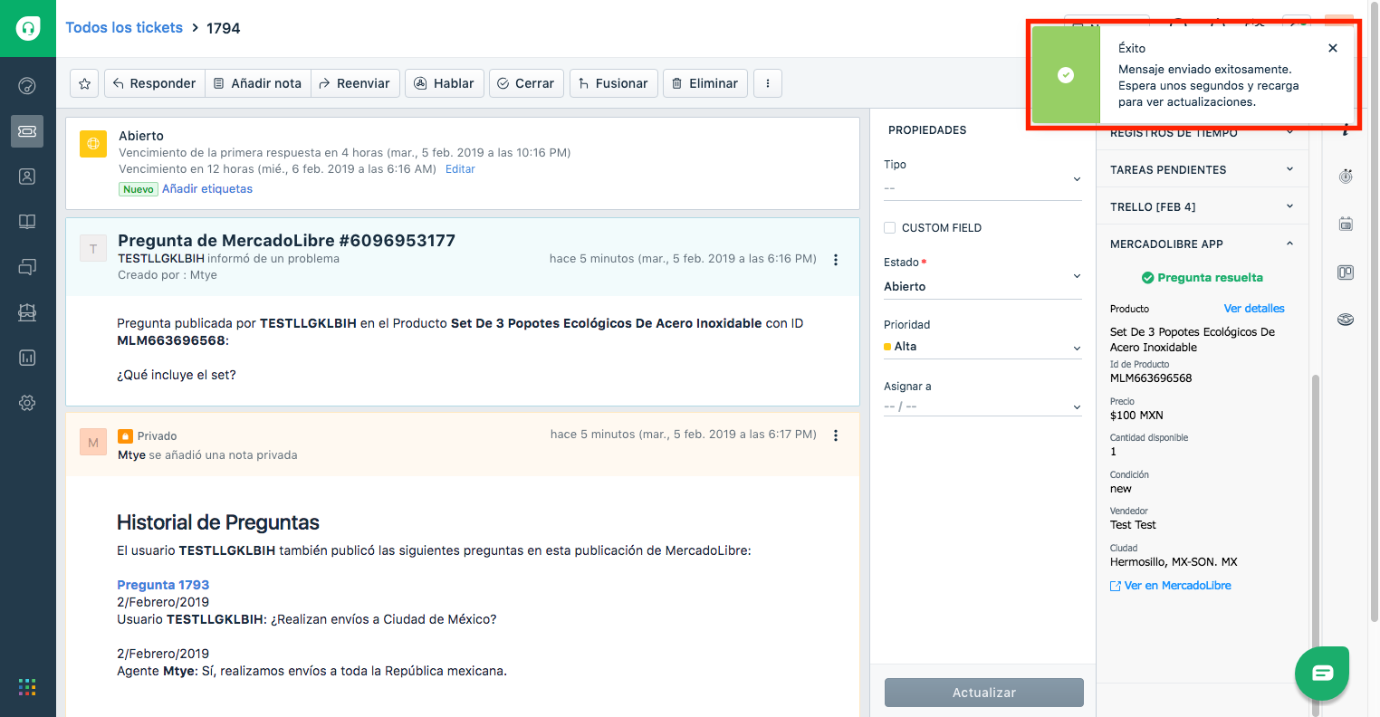This screenshot has height=717, width=1380.
Task: Open the Admin gear icon in sidebar
Action: coord(27,403)
